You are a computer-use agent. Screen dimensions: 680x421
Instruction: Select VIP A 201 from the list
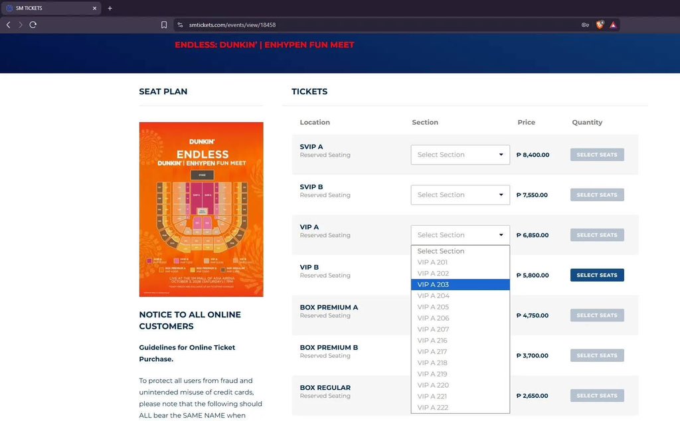click(x=460, y=262)
